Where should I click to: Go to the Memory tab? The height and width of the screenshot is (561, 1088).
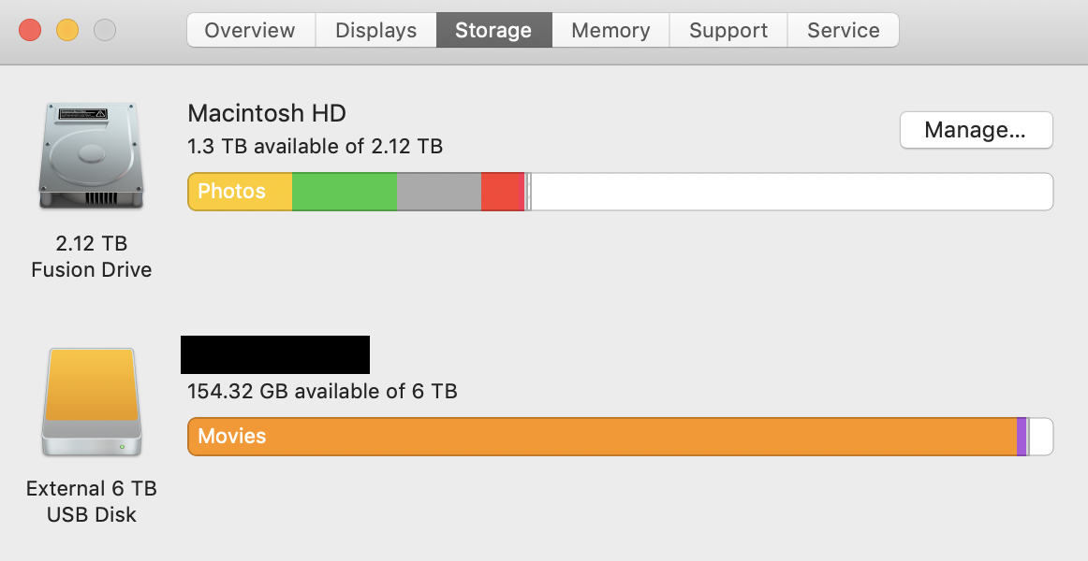click(x=610, y=30)
